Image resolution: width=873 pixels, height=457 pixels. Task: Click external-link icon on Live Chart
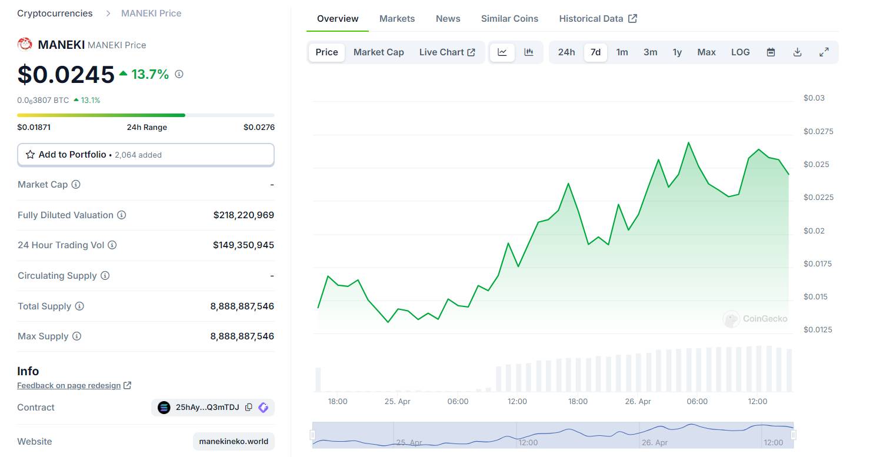(471, 52)
